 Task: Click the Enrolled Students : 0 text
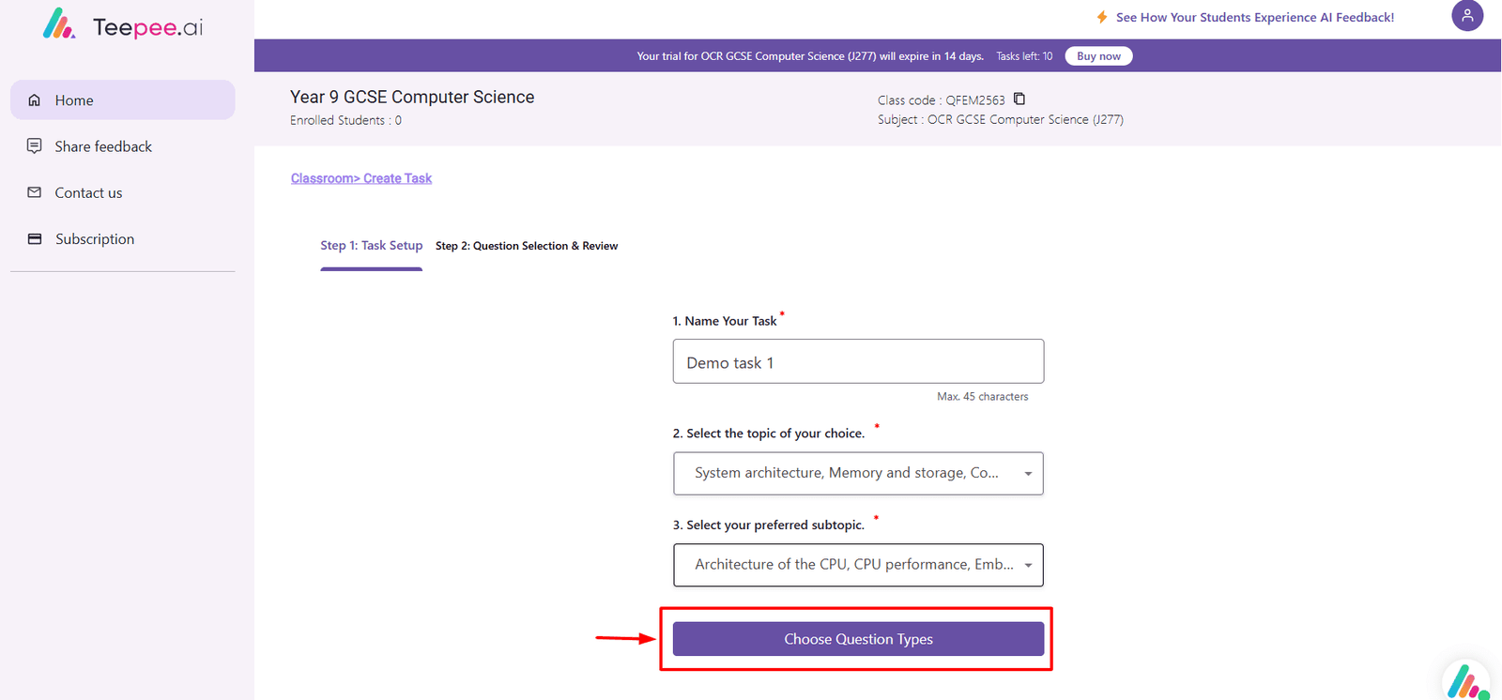click(x=345, y=120)
